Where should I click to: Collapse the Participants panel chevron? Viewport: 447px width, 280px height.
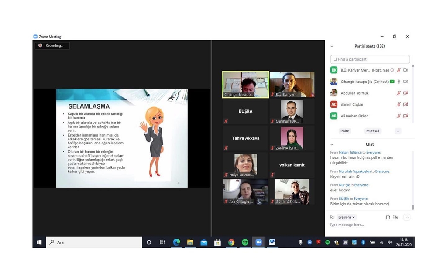coord(332,46)
